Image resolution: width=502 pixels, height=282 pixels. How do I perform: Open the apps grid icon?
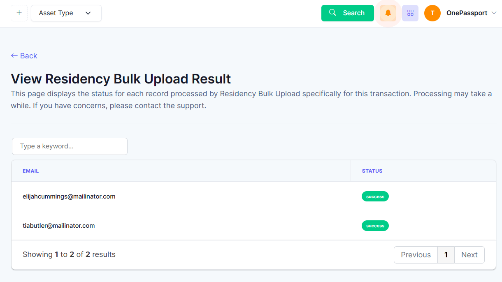point(410,13)
